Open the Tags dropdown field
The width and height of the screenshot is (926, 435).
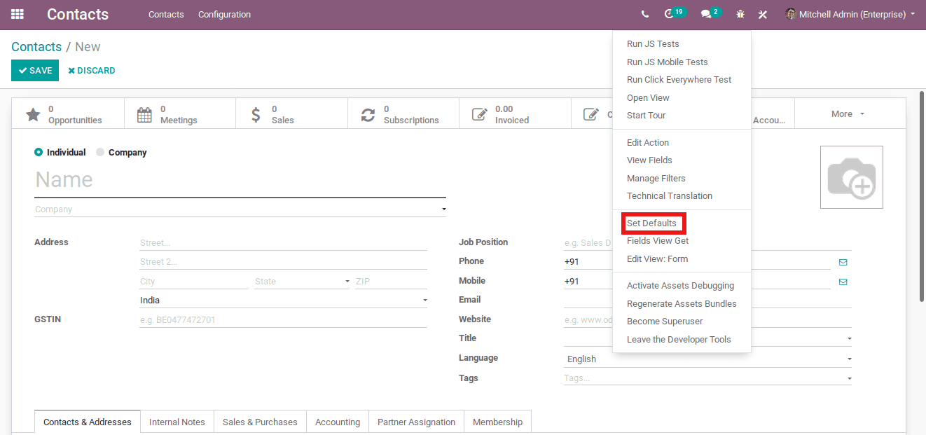point(707,378)
